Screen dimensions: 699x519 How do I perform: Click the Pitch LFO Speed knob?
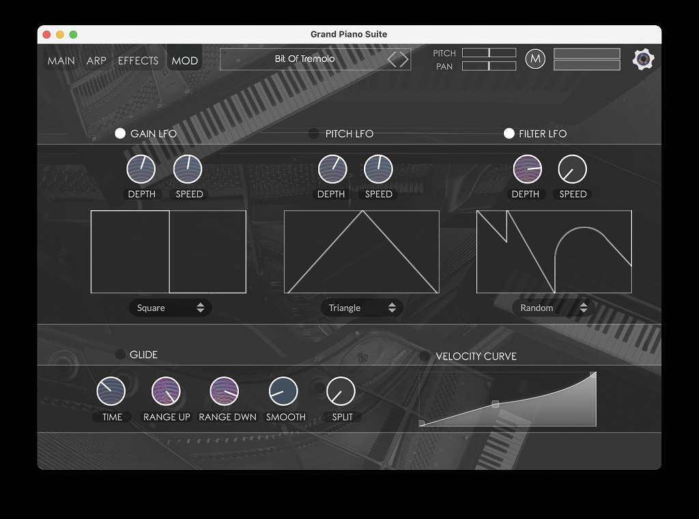tap(378, 170)
